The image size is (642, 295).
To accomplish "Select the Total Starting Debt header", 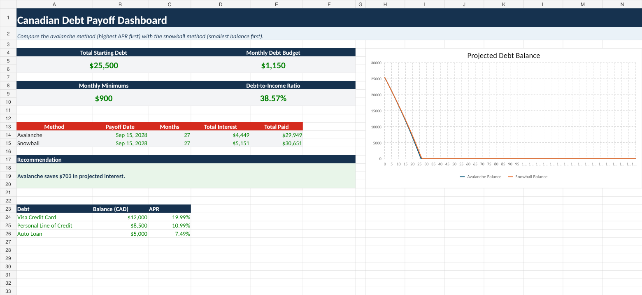I will click(104, 53).
